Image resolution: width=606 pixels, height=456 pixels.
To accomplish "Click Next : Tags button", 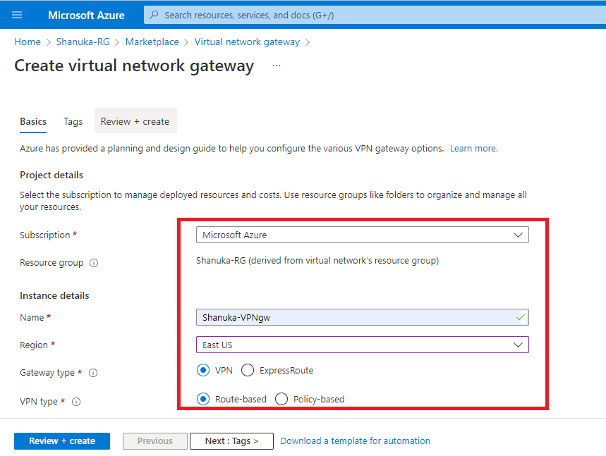I will (x=231, y=441).
